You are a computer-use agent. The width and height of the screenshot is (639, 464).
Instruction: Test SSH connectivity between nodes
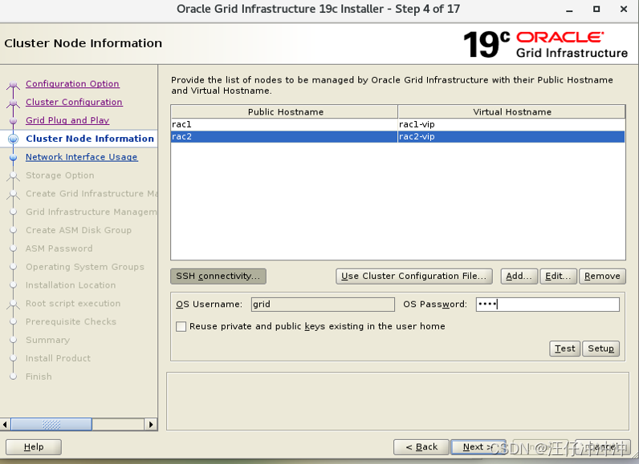pos(565,349)
